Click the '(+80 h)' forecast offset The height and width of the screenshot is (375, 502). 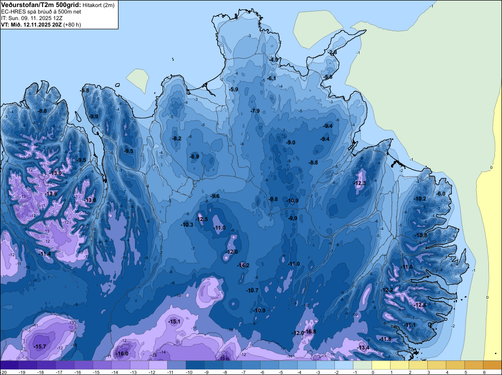tap(72, 25)
